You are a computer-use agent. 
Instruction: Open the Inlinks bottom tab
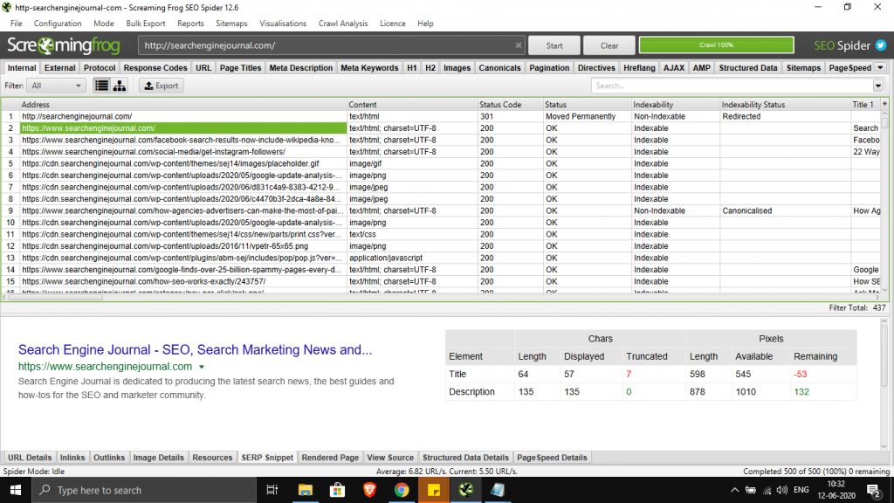[72, 458]
